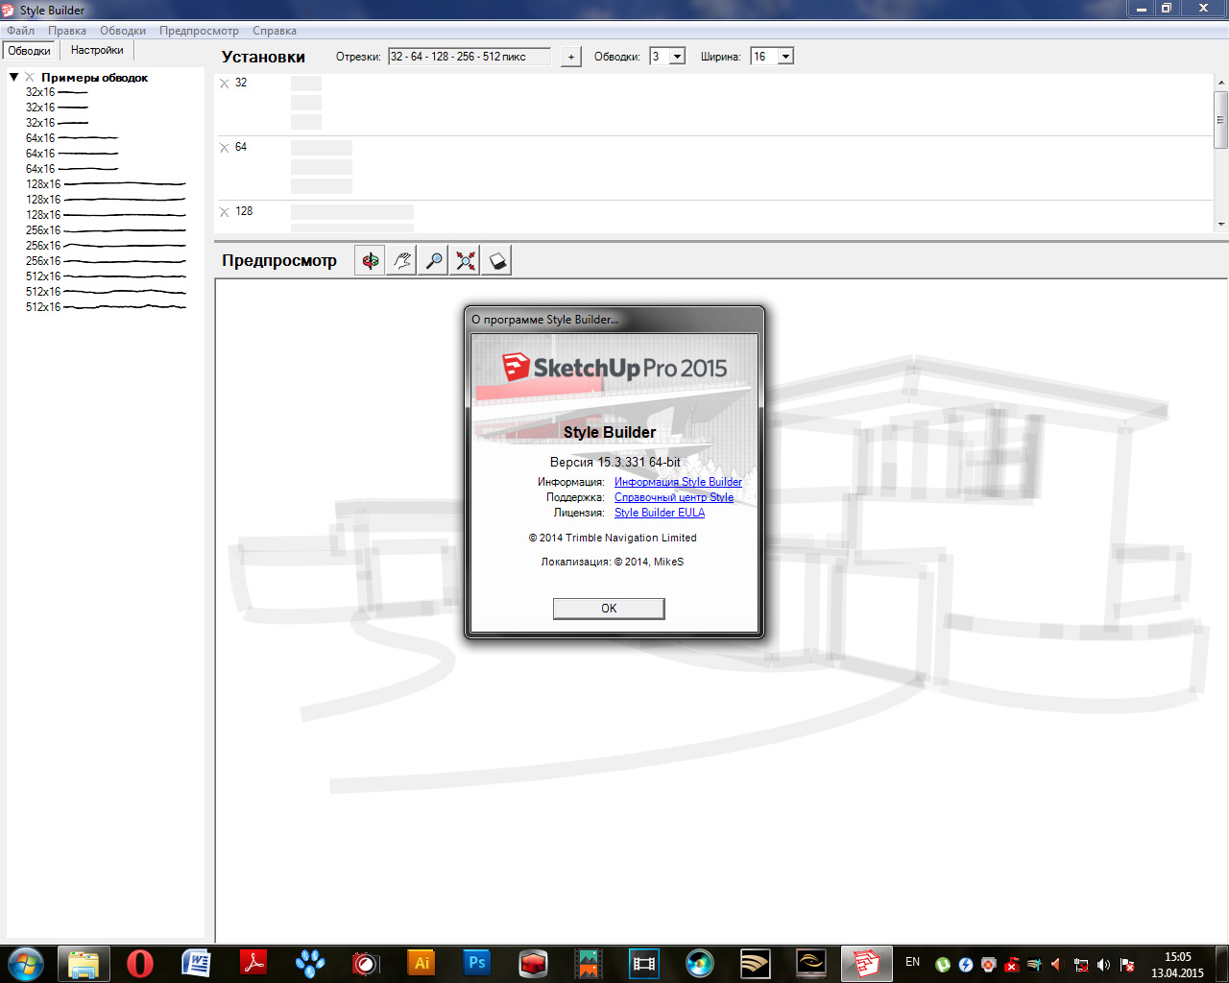Click the Информация Style Builder link
Viewport: 1229px width, 983px height.
coord(678,482)
